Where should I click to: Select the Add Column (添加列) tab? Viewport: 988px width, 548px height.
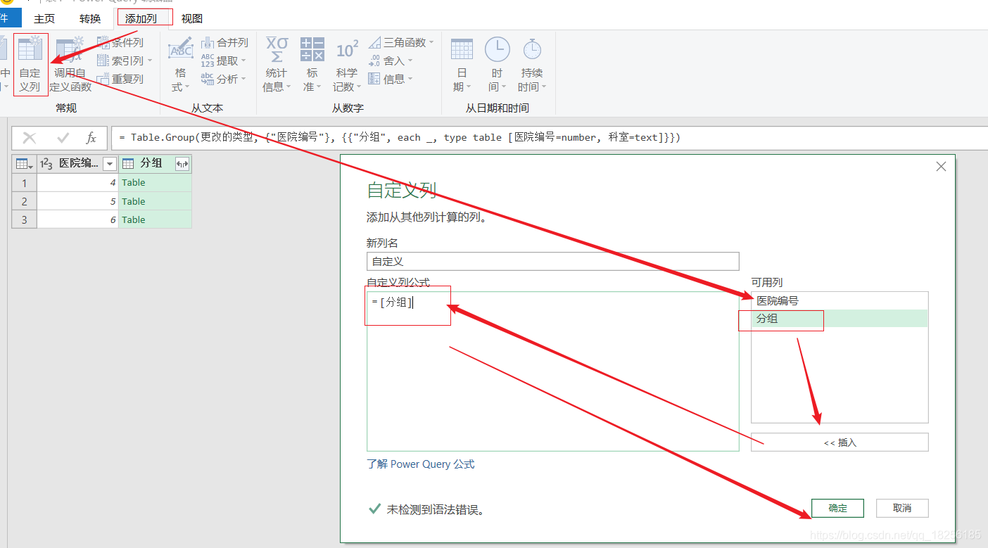(x=141, y=18)
